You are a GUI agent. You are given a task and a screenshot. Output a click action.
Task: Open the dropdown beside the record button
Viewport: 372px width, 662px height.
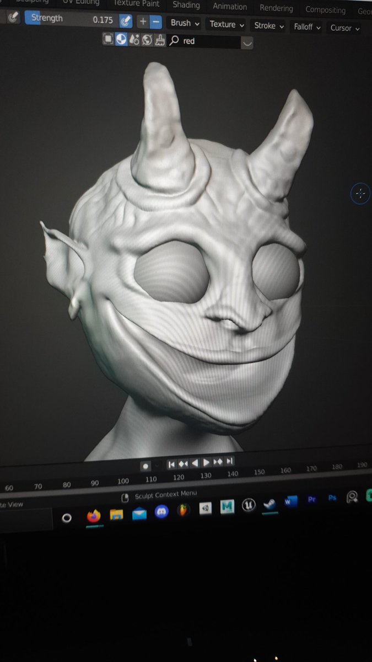click(x=157, y=466)
